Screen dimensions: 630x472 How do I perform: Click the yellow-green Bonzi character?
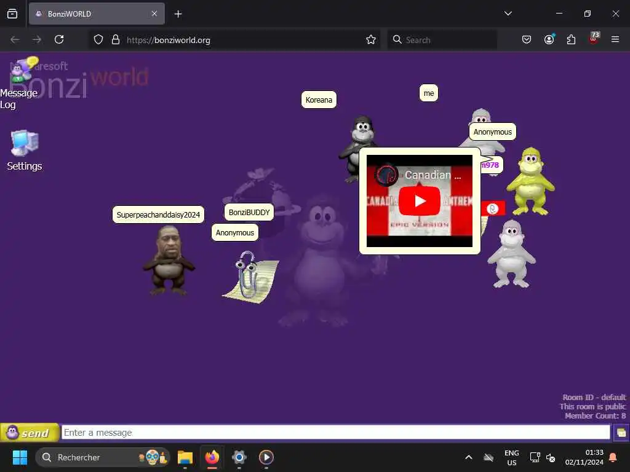pyautogui.click(x=531, y=181)
